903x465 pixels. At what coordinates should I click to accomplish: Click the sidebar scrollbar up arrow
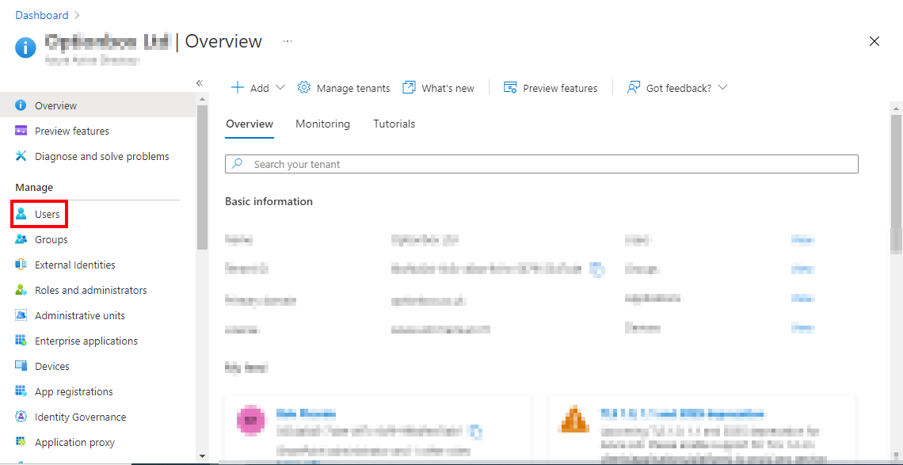(x=201, y=99)
